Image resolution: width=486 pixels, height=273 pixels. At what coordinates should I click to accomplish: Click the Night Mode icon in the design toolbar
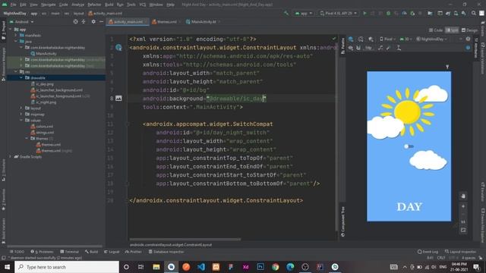point(371,39)
